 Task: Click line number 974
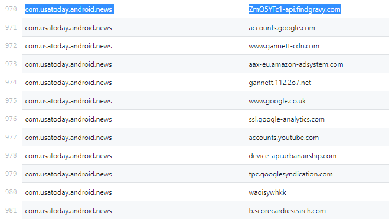click(11, 82)
